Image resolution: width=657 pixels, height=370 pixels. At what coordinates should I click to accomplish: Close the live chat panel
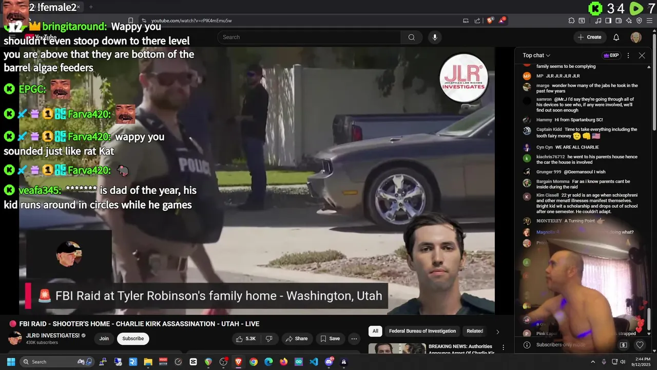642,55
